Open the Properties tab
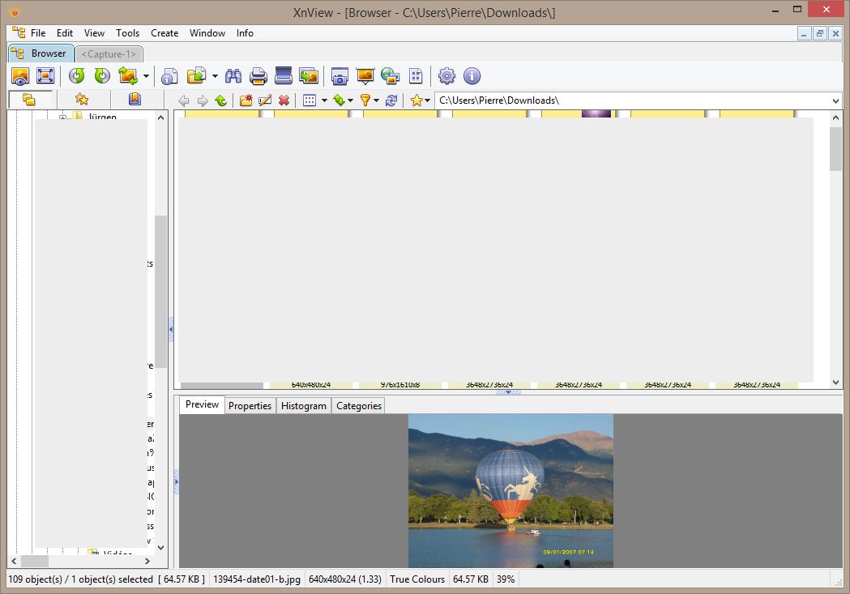The image size is (850, 594). coord(250,405)
